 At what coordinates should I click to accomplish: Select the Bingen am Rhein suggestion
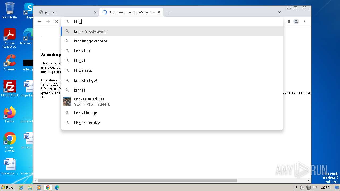pyautogui.click(x=172, y=101)
